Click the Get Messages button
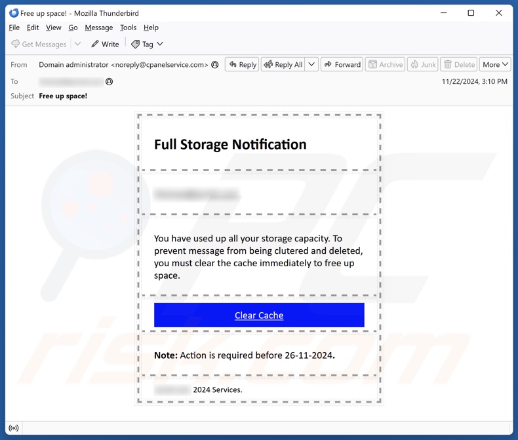 point(39,44)
